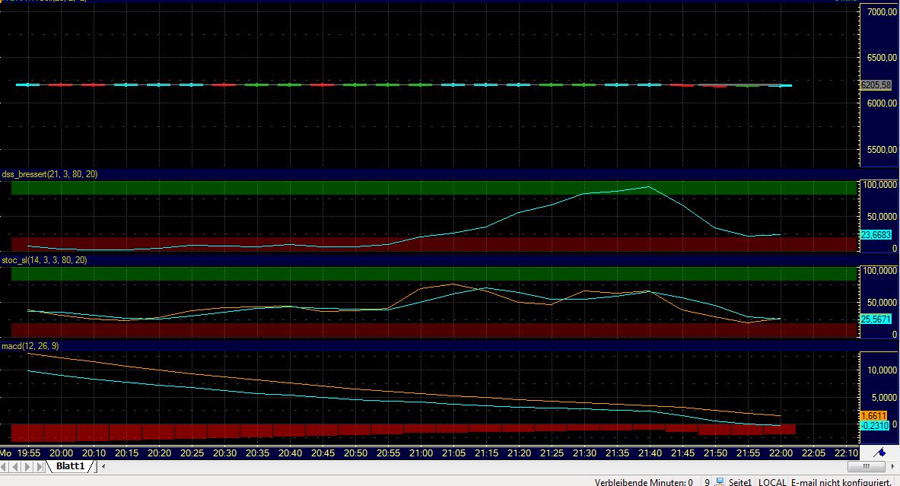This screenshot has width=900, height=486.
Task: Switch to the Blatt1 sheet tab
Action: 70,466
